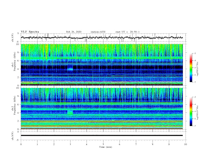Image resolution: width=209 pixels, height=162 pixels.
Task: Click the "2" tick on ch.2 frequency axis
Action: (18, 121)
